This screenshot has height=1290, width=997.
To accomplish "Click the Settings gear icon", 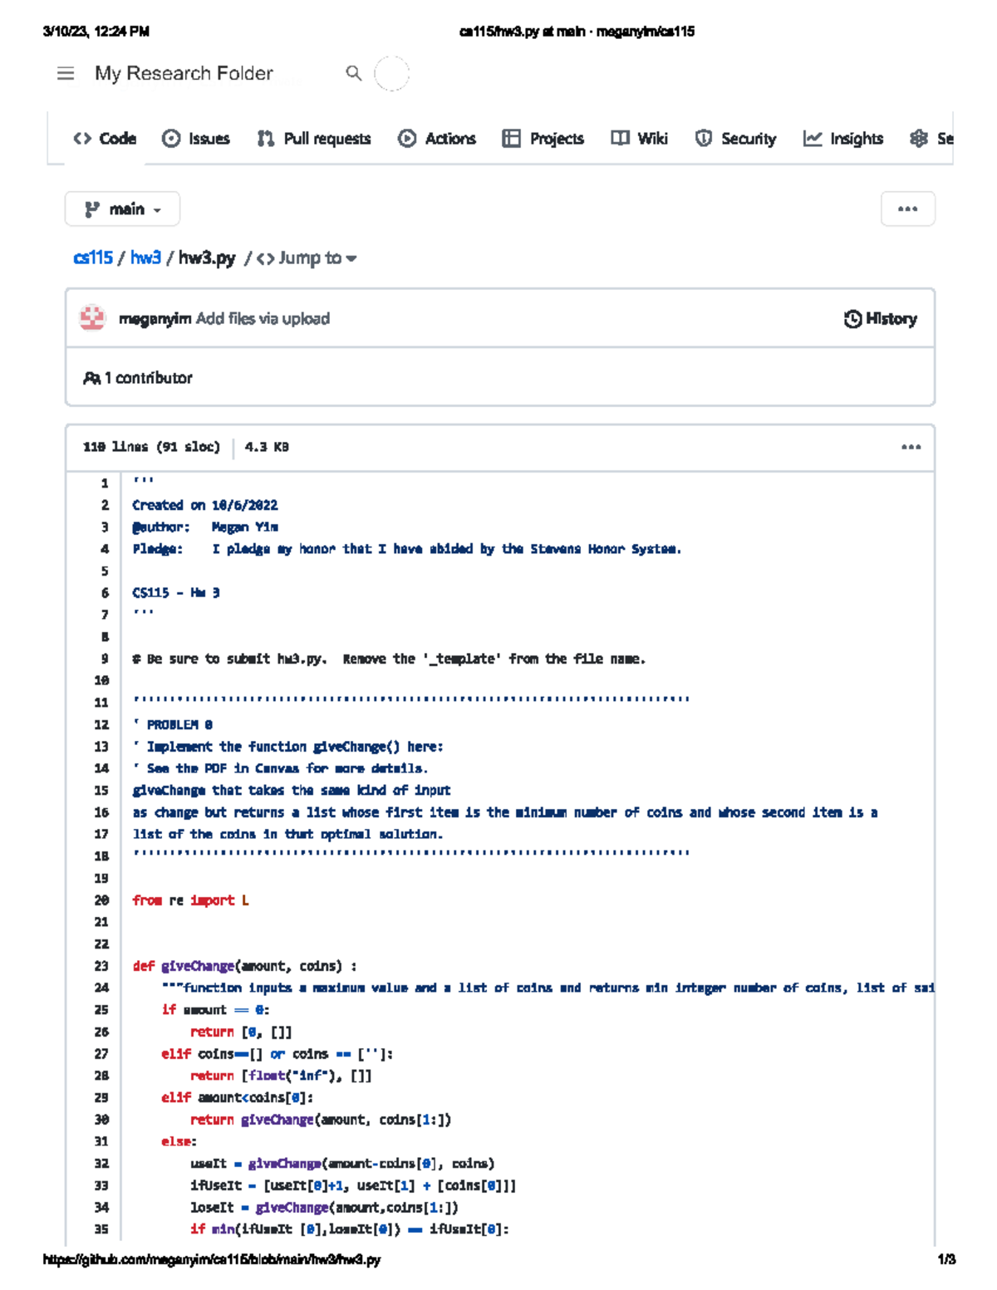I will (x=918, y=139).
